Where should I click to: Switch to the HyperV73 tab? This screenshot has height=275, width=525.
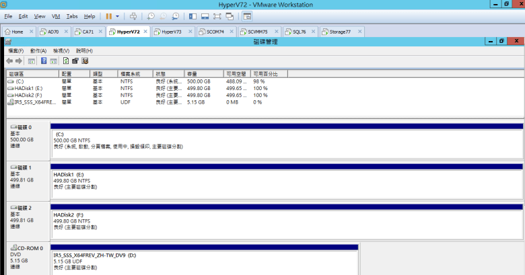pyautogui.click(x=171, y=32)
